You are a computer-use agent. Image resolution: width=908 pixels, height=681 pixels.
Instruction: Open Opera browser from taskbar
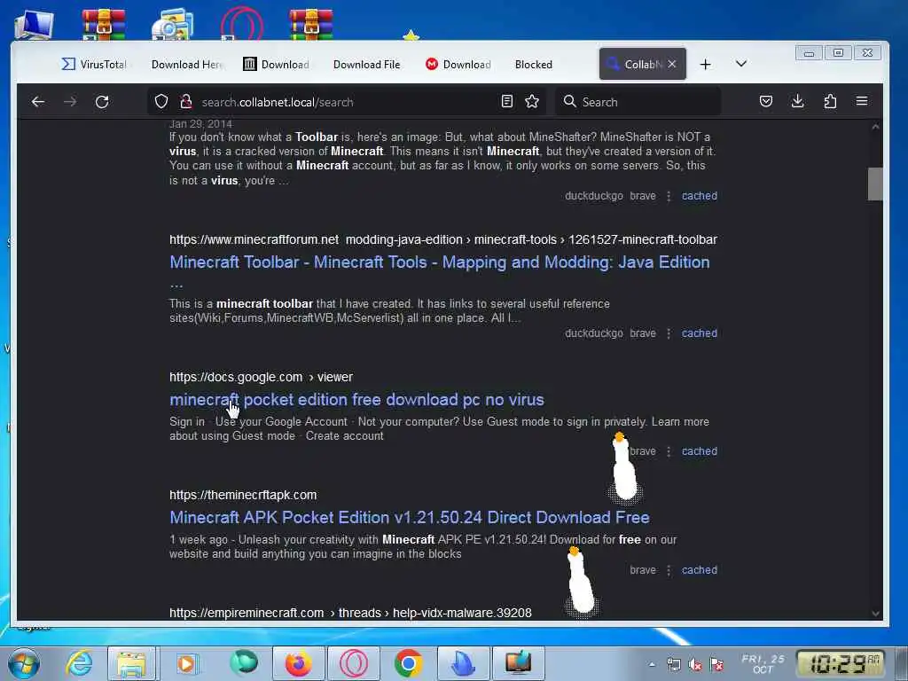tap(354, 663)
